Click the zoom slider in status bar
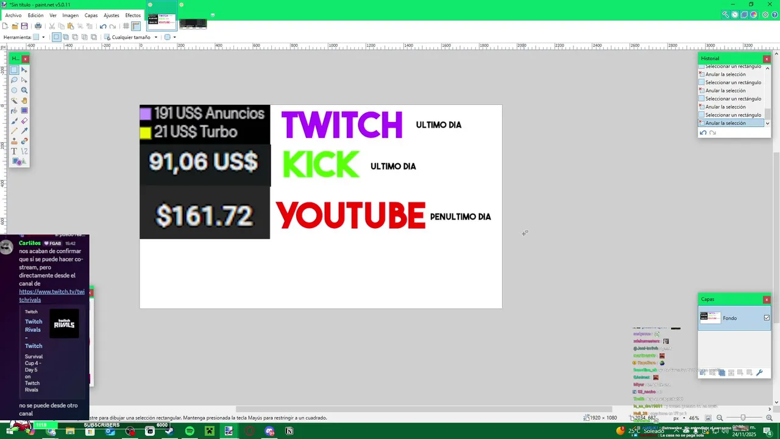 coord(742,418)
